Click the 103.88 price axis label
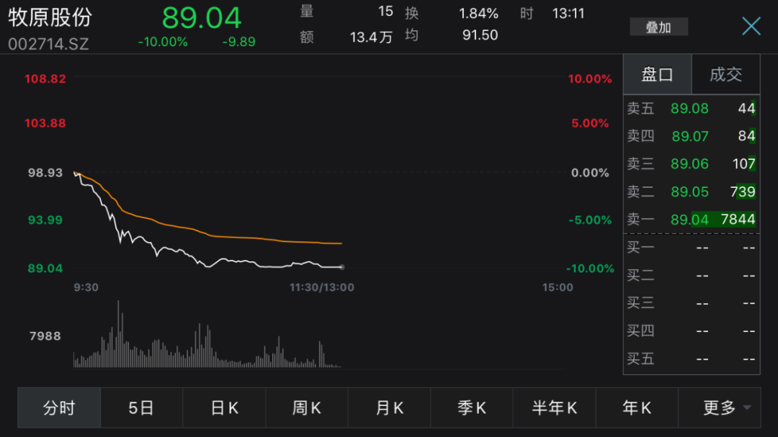This screenshot has height=437, width=778. point(45,123)
